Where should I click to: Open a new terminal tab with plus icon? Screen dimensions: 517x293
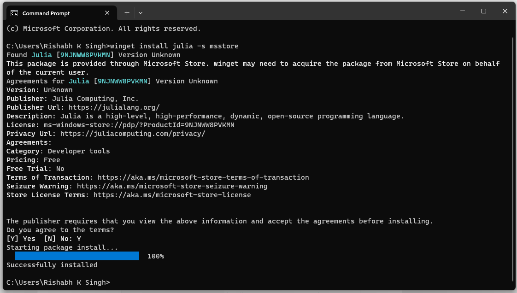click(x=127, y=13)
